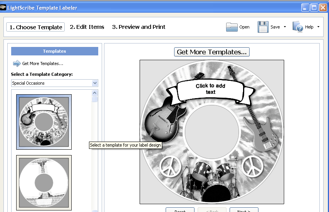This screenshot has width=329, height=212.
Task: Click the large Get More Templates button
Action: (x=212, y=52)
